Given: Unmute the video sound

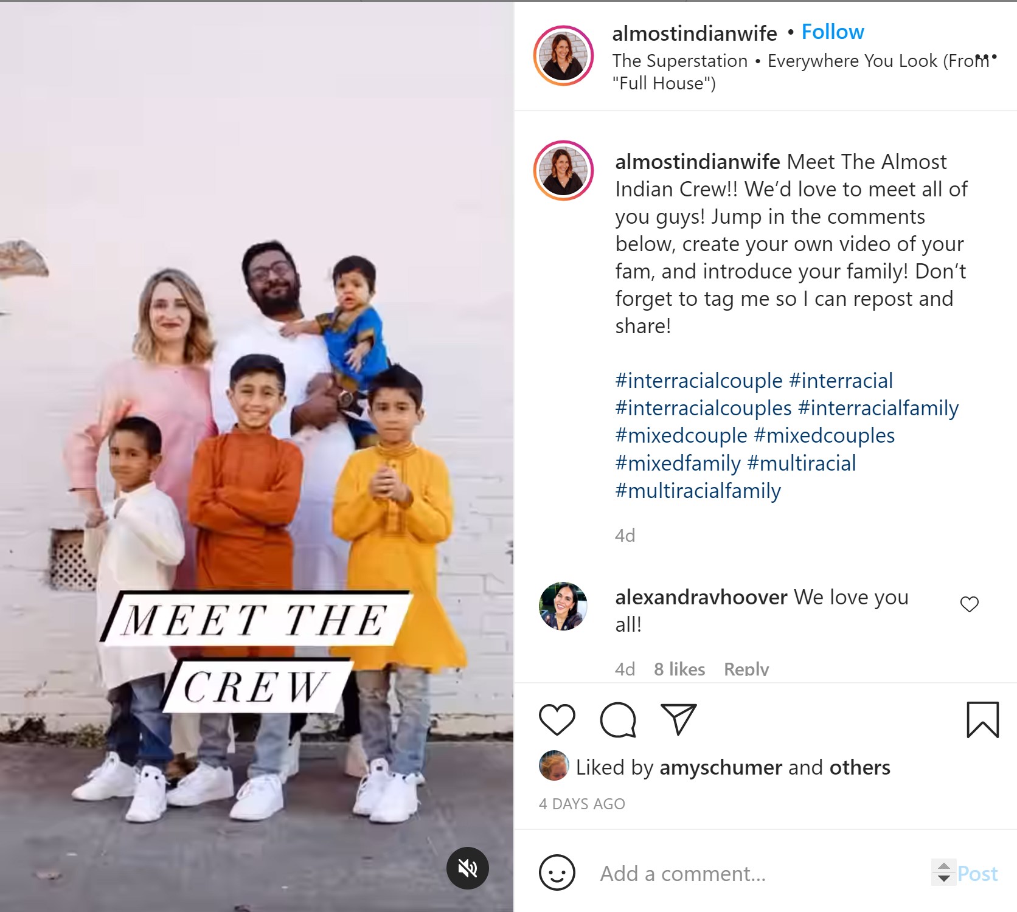Looking at the screenshot, I should (468, 868).
